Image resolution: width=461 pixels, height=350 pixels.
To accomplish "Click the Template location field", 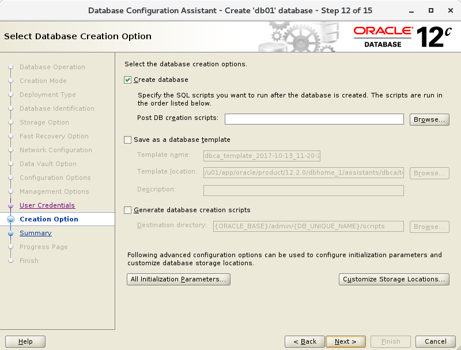I will tap(304, 172).
